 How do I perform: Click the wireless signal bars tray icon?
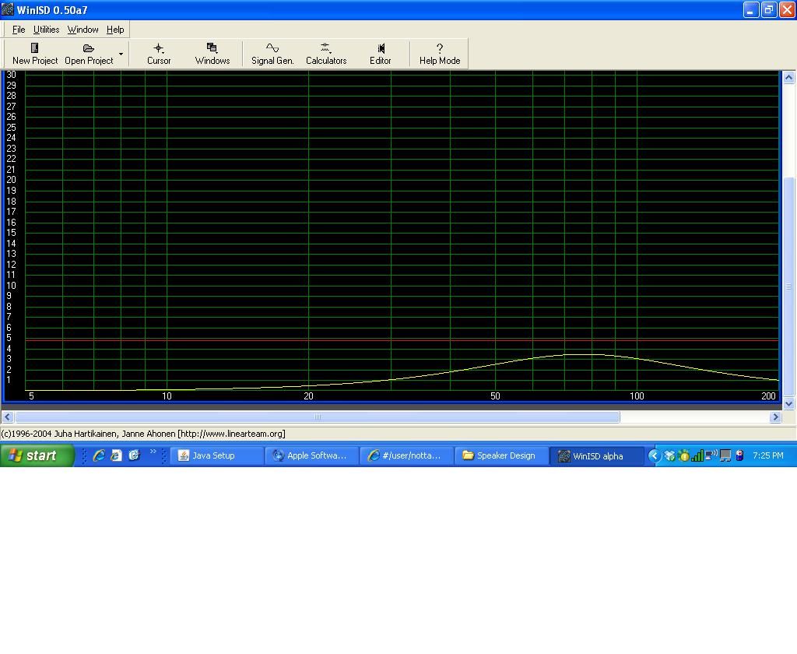coord(697,455)
